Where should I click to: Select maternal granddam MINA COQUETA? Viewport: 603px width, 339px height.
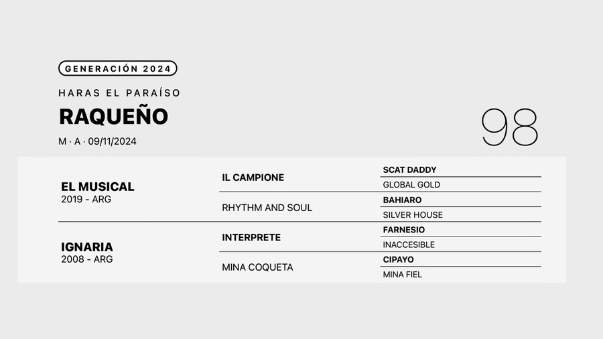click(x=257, y=267)
